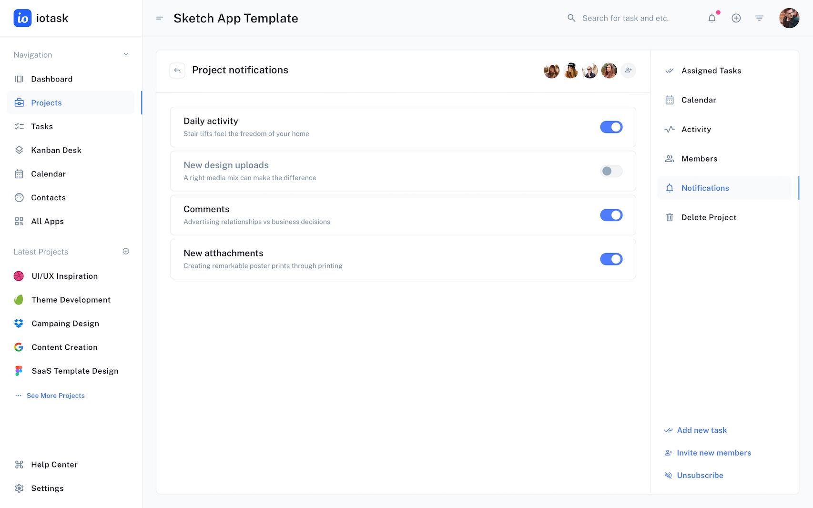Focus the Search for task field
Screen dimensions: 813x508
pyautogui.click(x=625, y=18)
